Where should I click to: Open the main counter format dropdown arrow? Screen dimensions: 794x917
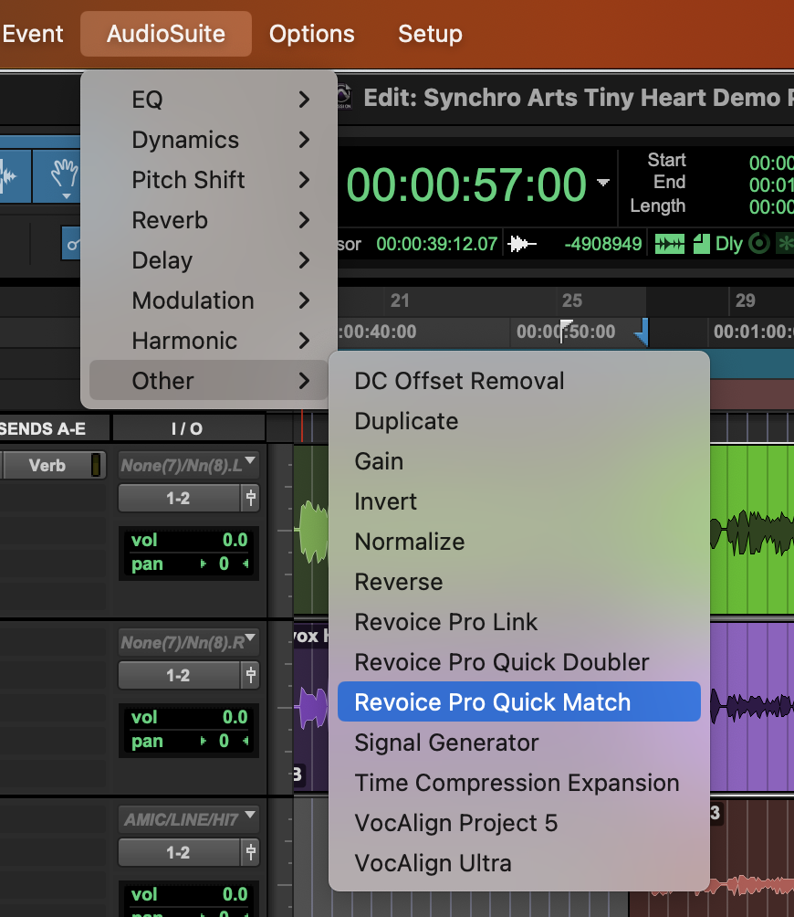click(x=602, y=184)
